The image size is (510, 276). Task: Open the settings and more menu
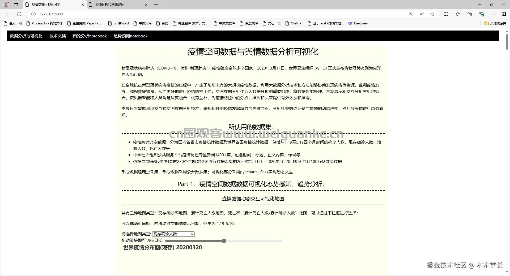pos(493,14)
